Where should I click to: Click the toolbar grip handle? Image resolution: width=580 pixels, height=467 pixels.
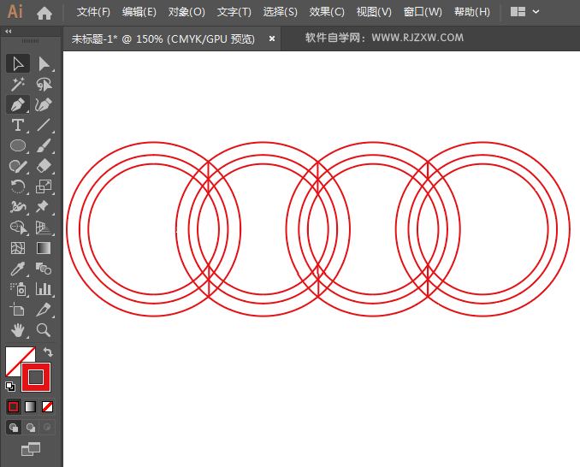tap(30, 41)
